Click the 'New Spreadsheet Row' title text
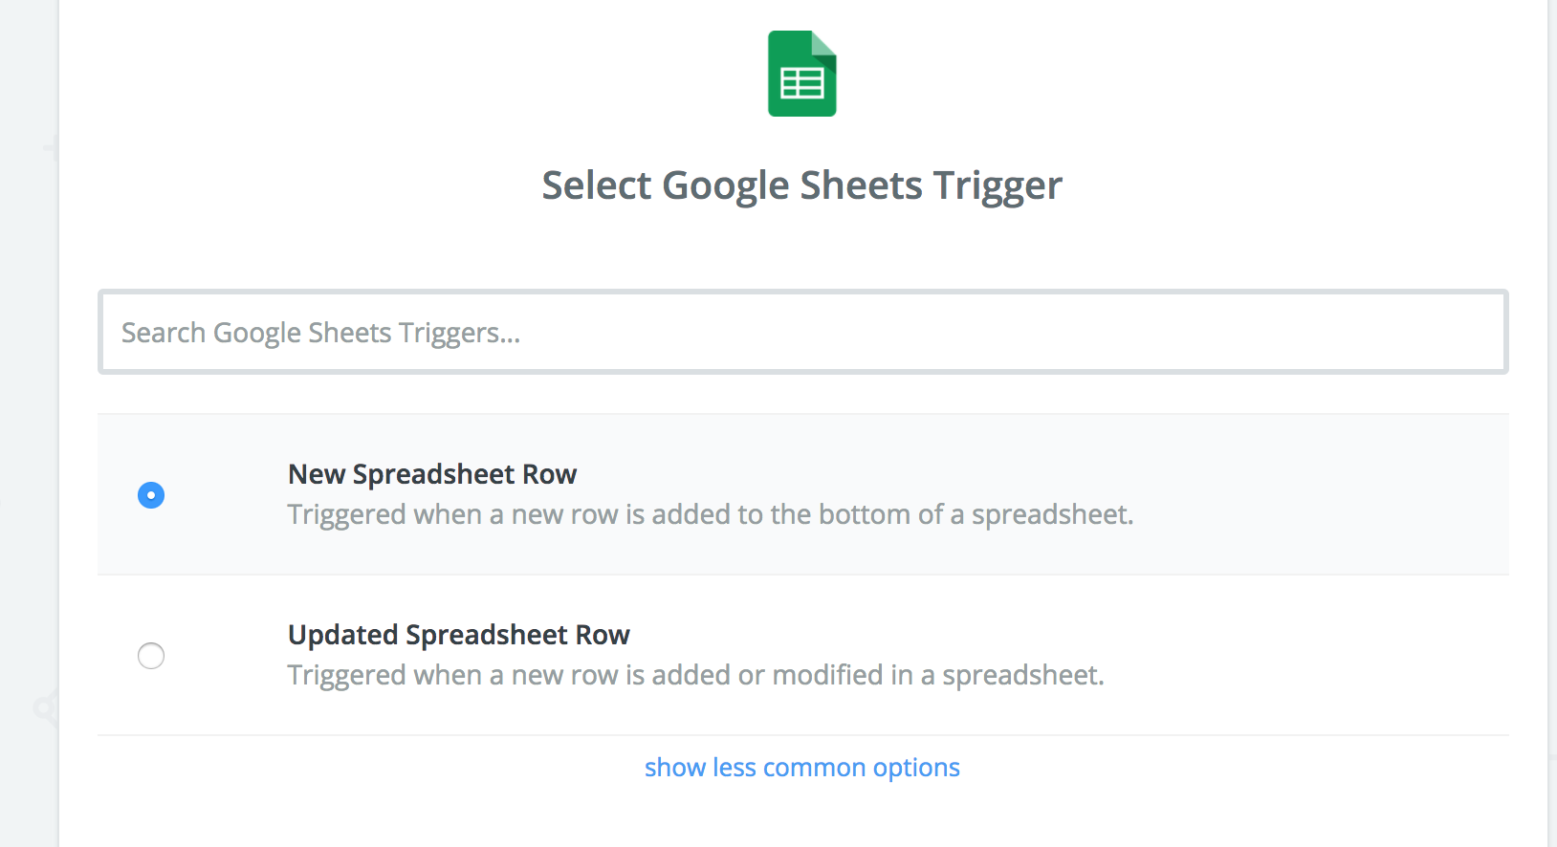This screenshot has width=1557, height=847. coord(432,474)
